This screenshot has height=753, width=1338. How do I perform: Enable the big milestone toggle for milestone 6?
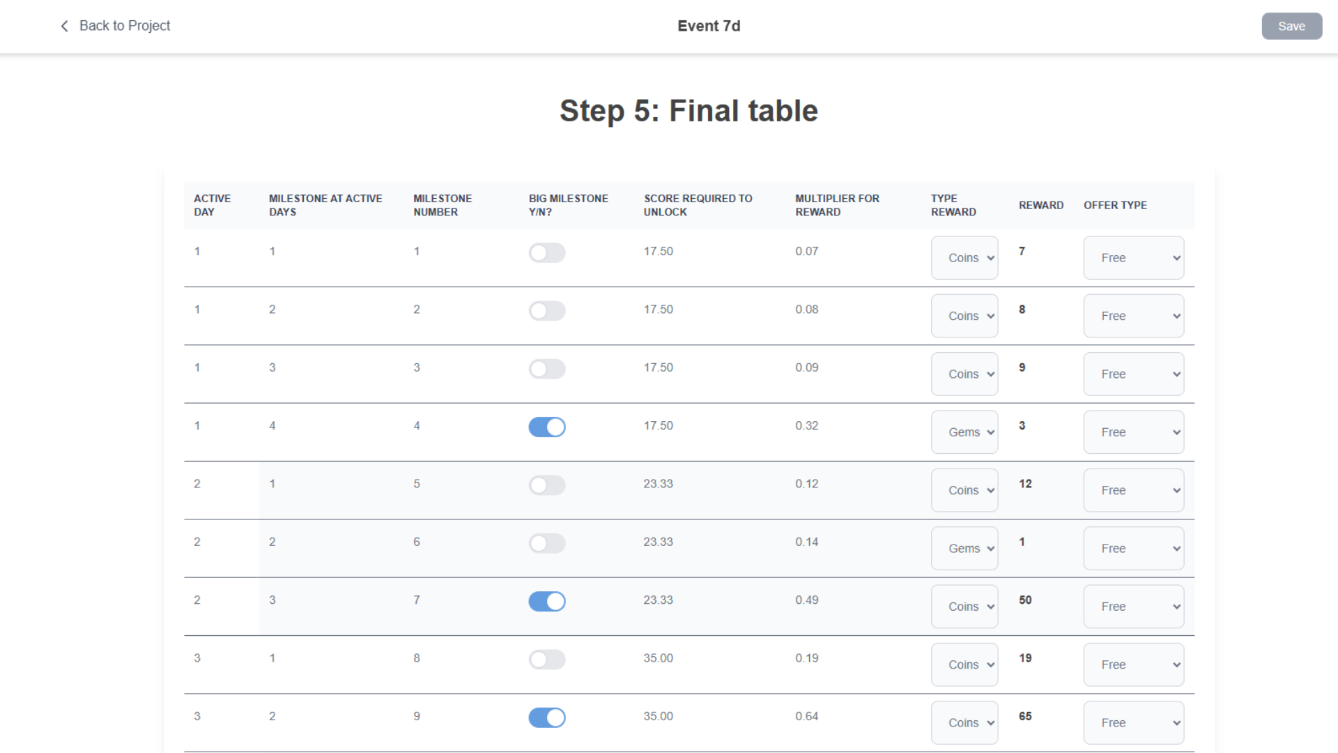[x=547, y=543]
